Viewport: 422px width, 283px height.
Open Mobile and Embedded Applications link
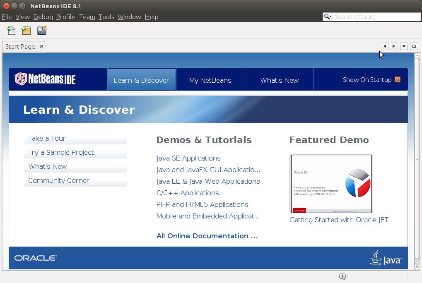(208, 216)
